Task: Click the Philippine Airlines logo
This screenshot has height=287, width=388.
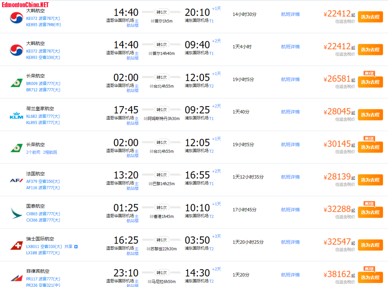Action: 16,278
